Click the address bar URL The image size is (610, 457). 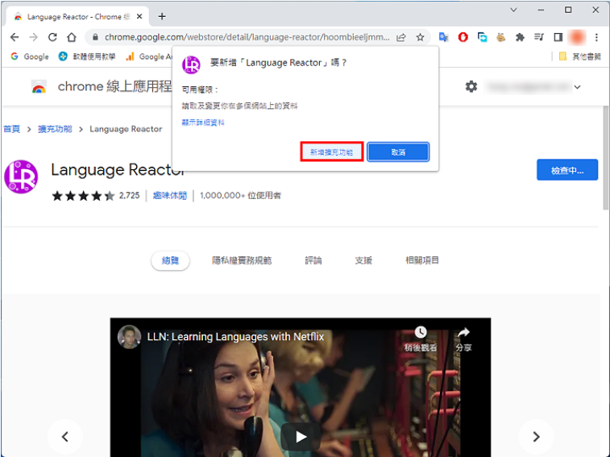tap(247, 37)
